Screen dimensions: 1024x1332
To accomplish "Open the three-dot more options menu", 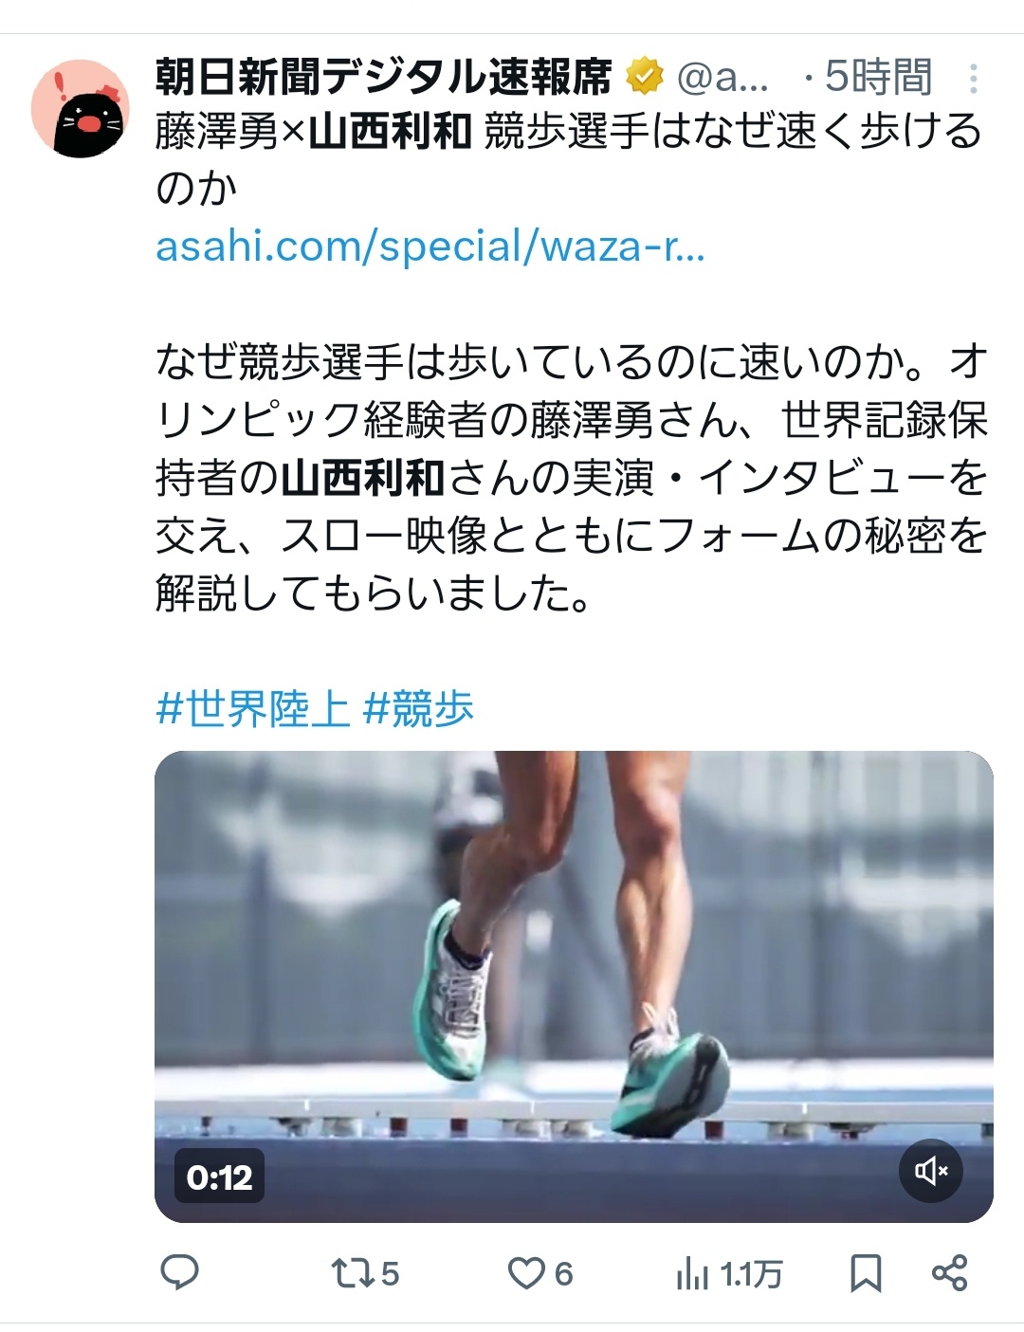I will 974,79.
